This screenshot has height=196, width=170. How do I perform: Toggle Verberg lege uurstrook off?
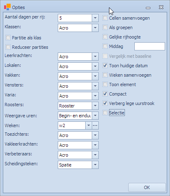pyautogui.click(x=105, y=103)
